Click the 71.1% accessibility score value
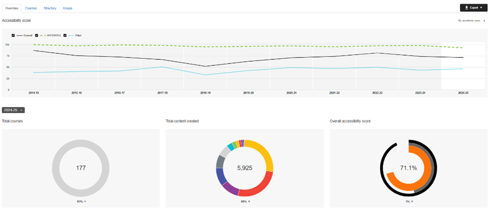This screenshot has height=208, width=489. click(408, 168)
